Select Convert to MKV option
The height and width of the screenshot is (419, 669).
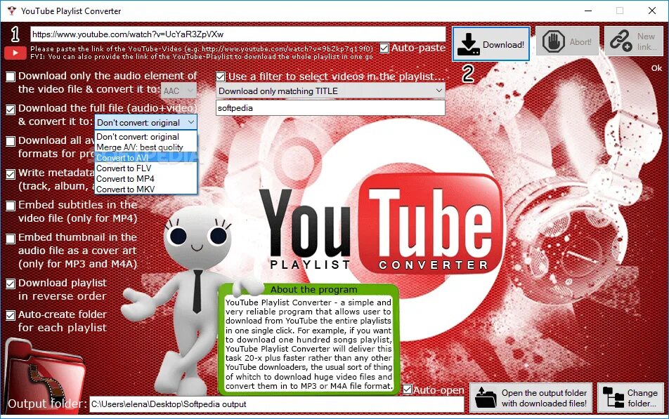tap(146, 189)
